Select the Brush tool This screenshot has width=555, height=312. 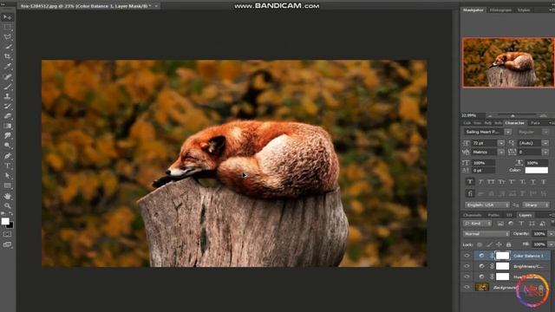7,87
